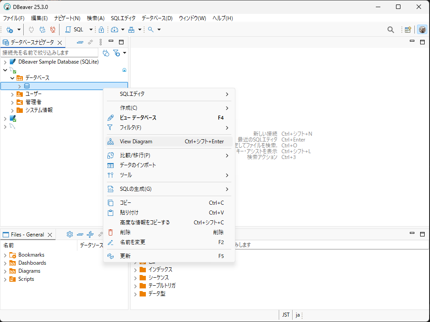
Task: Choose 貼り付け in context menu
Action: 169,213
